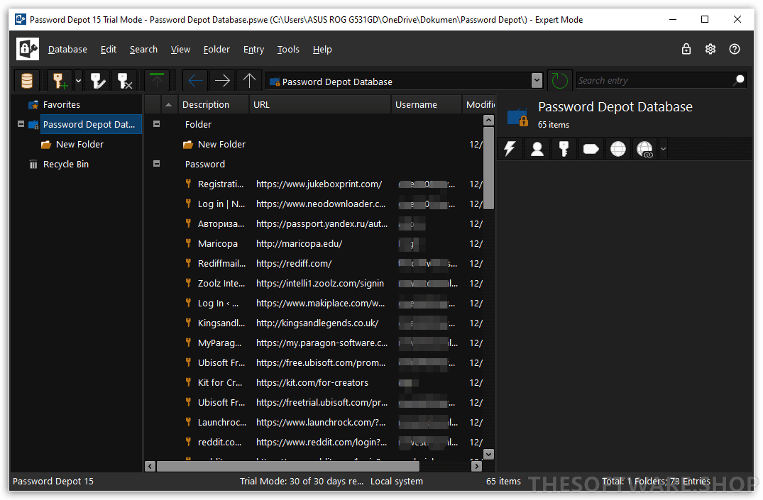Open the Password Depot Database path dropdown

[537, 81]
